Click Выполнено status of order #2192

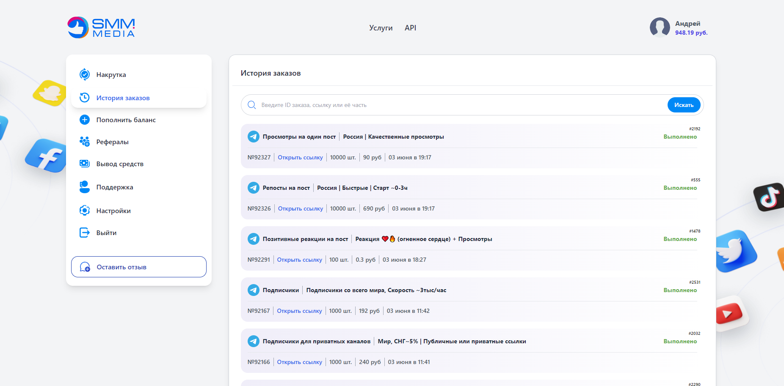[x=680, y=137]
